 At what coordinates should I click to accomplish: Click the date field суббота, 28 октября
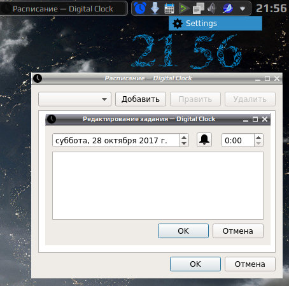coord(116,140)
